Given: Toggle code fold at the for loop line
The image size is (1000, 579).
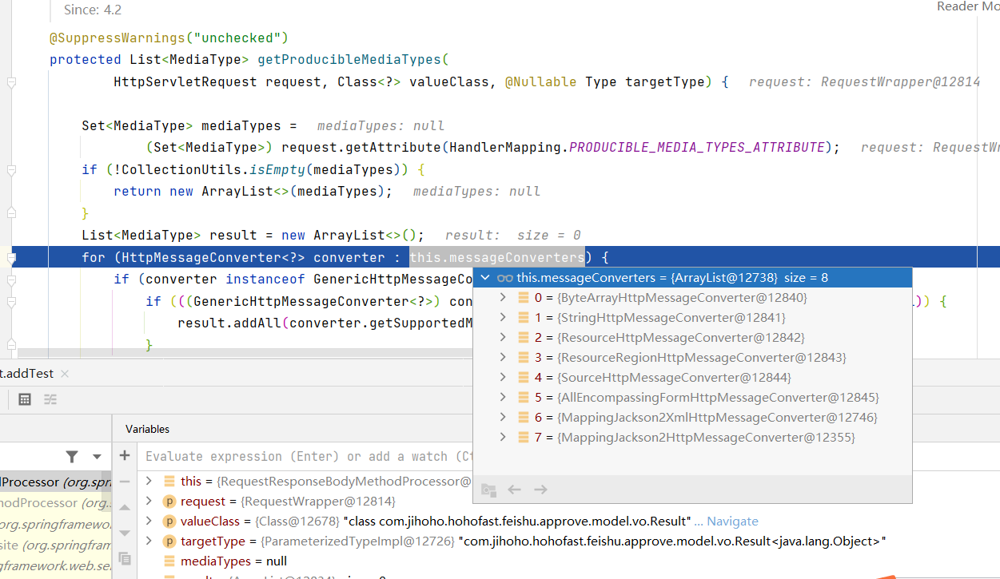Looking at the screenshot, I should 11,258.
